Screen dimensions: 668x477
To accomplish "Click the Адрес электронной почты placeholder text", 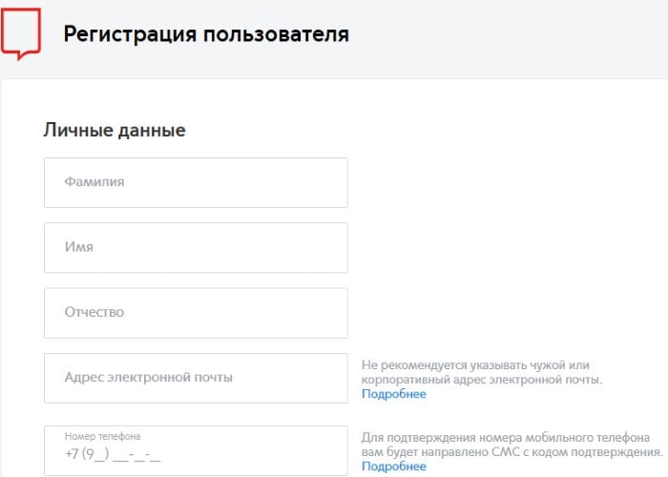I will click(x=148, y=378).
